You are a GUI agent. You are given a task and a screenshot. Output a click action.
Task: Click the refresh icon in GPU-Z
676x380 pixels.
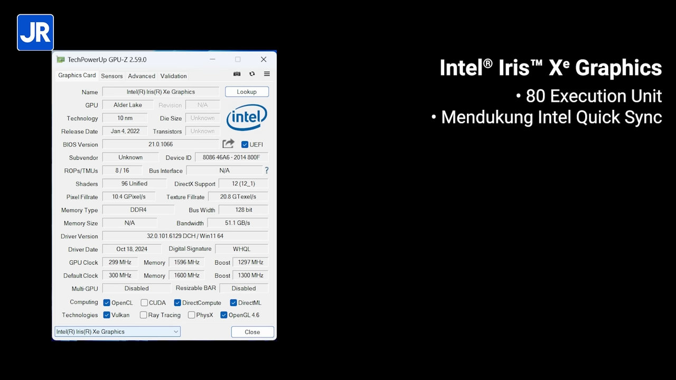point(252,74)
